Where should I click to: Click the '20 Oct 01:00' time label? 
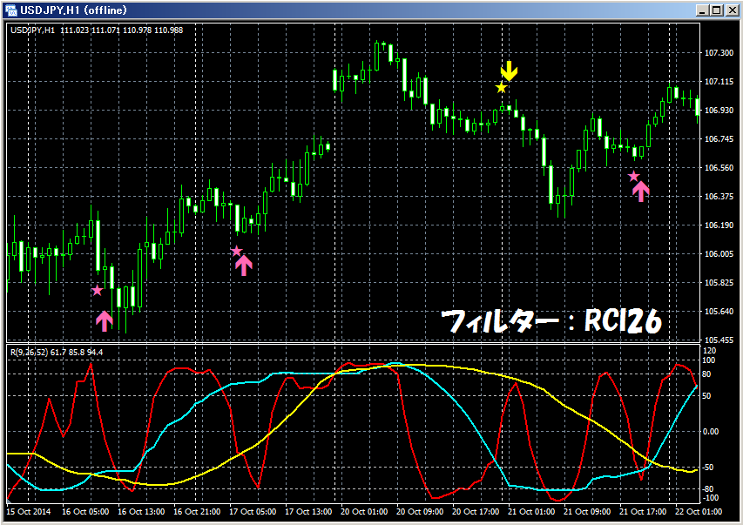[364, 512]
